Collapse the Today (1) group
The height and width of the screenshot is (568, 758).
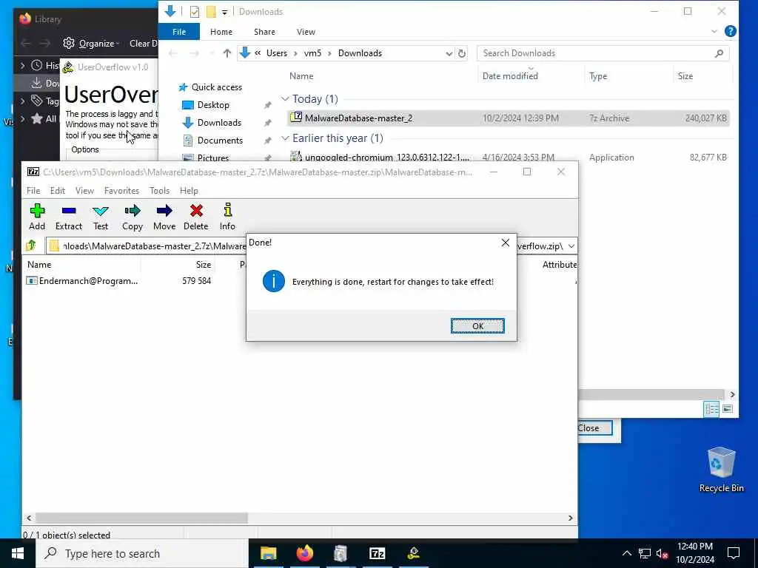coord(285,99)
